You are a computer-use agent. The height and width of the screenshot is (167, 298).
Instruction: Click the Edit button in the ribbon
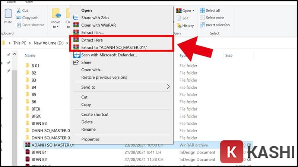click(x=183, y=18)
